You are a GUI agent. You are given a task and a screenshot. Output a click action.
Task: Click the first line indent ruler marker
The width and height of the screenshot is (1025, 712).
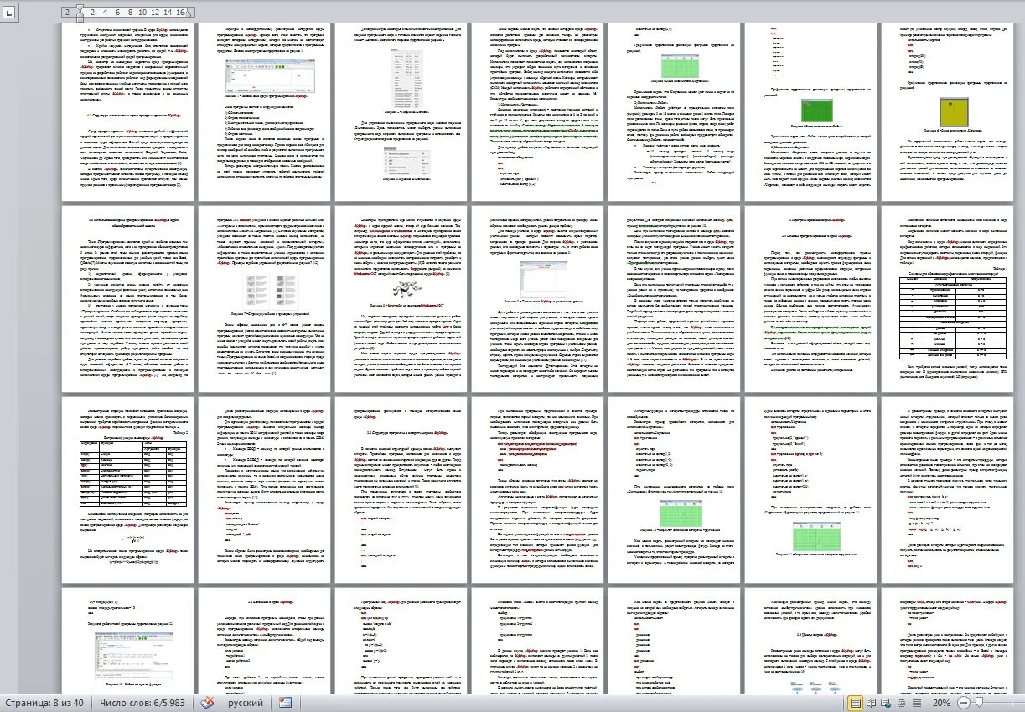(79, 8)
